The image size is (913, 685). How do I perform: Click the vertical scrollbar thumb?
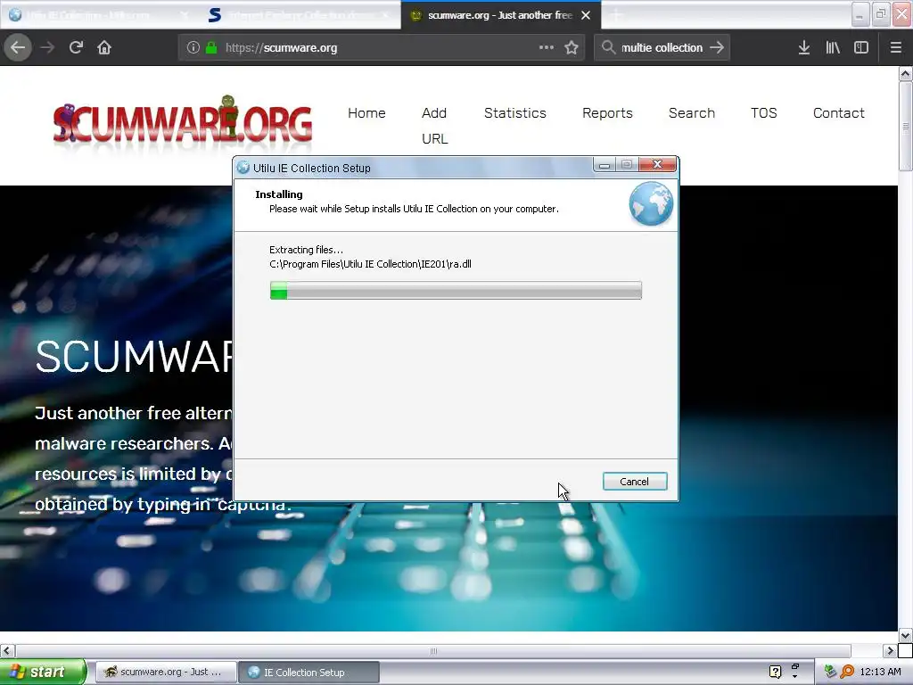[905, 127]
